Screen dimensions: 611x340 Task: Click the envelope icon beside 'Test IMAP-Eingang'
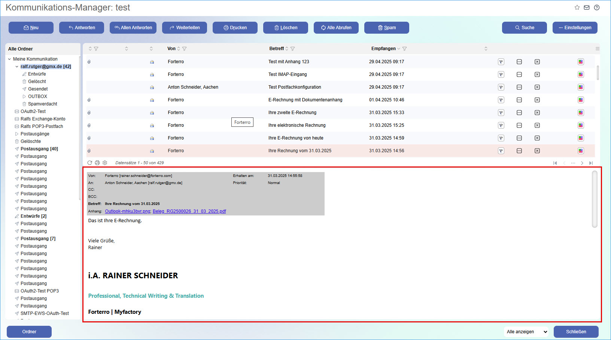click(152, 74)
